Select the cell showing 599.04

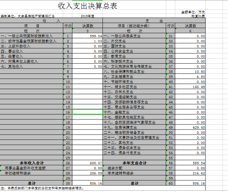[87, 36]
